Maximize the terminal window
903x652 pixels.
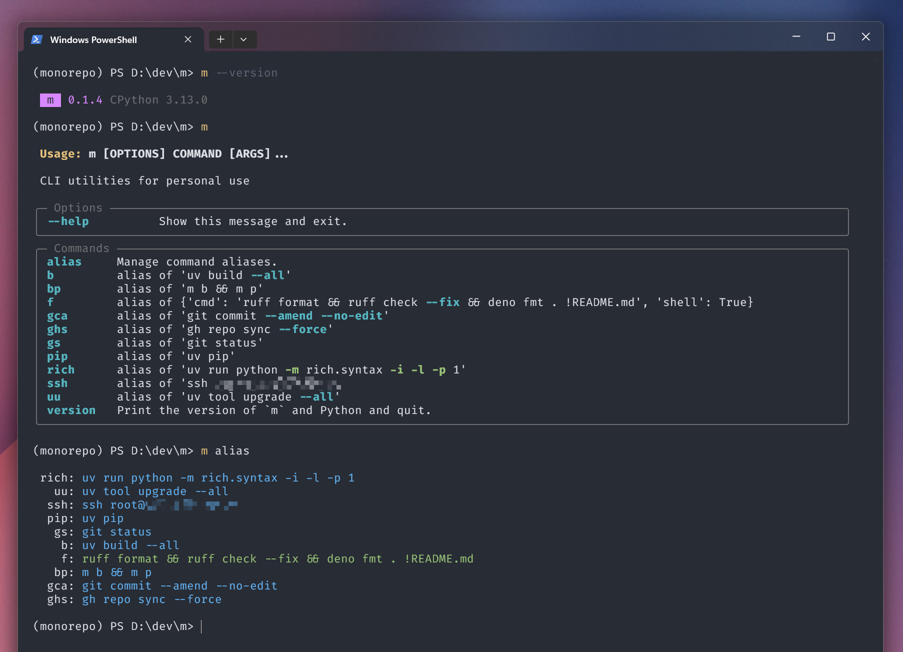[x=831, y=36]
